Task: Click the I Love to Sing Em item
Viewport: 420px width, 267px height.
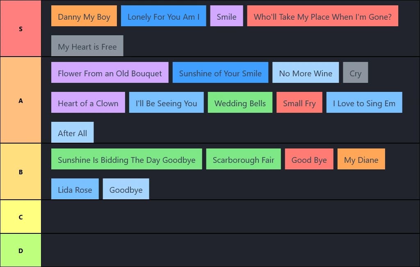Action: point(364,102)
